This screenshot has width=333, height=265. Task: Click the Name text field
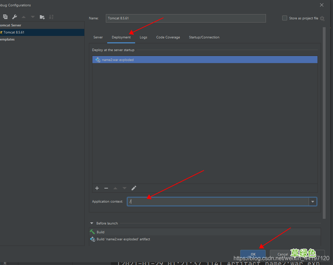click(186, 18)
